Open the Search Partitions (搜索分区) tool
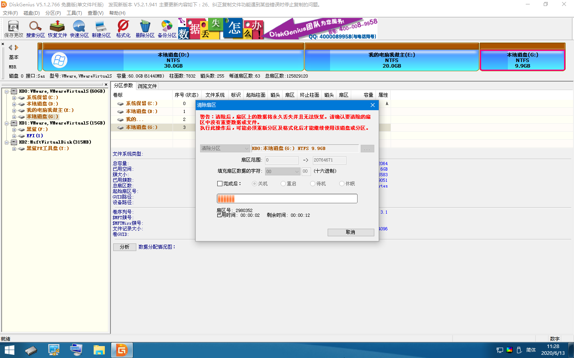 coord(35,29)
